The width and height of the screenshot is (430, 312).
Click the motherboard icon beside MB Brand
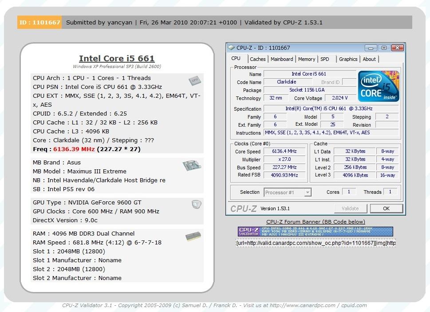click(192, 165)
